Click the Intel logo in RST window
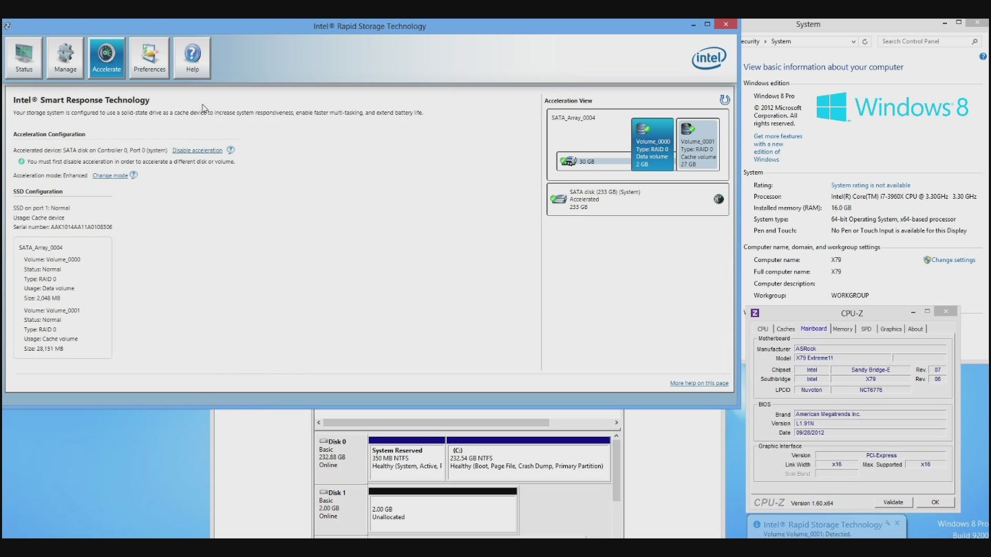The height and width of the screenshot is (557, 991). point(709,58)
